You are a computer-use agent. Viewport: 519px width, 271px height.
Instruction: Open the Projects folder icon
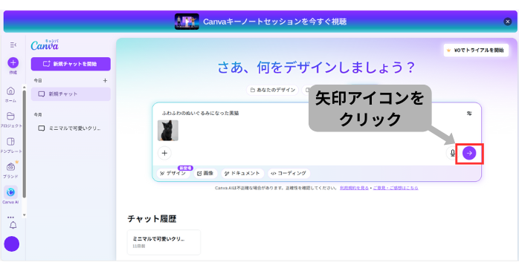(x=10, y=116)
